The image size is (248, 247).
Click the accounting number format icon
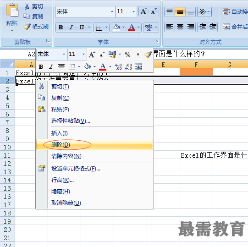tap(112, 55)
